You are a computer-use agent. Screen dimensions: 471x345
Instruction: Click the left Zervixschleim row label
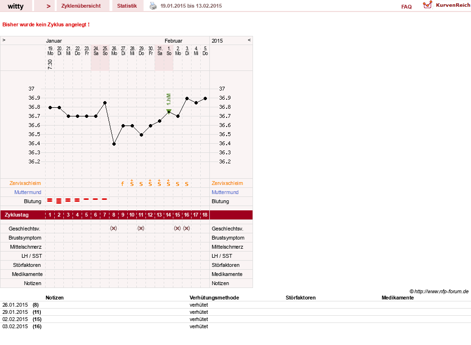[x=25, y=183]
